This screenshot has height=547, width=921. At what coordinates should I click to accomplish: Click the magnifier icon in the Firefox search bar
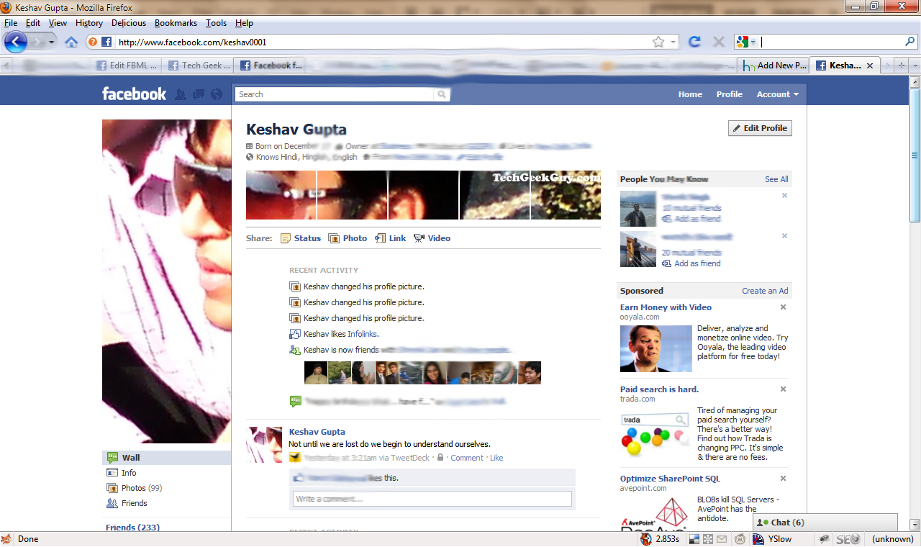[x=909, y=42]
